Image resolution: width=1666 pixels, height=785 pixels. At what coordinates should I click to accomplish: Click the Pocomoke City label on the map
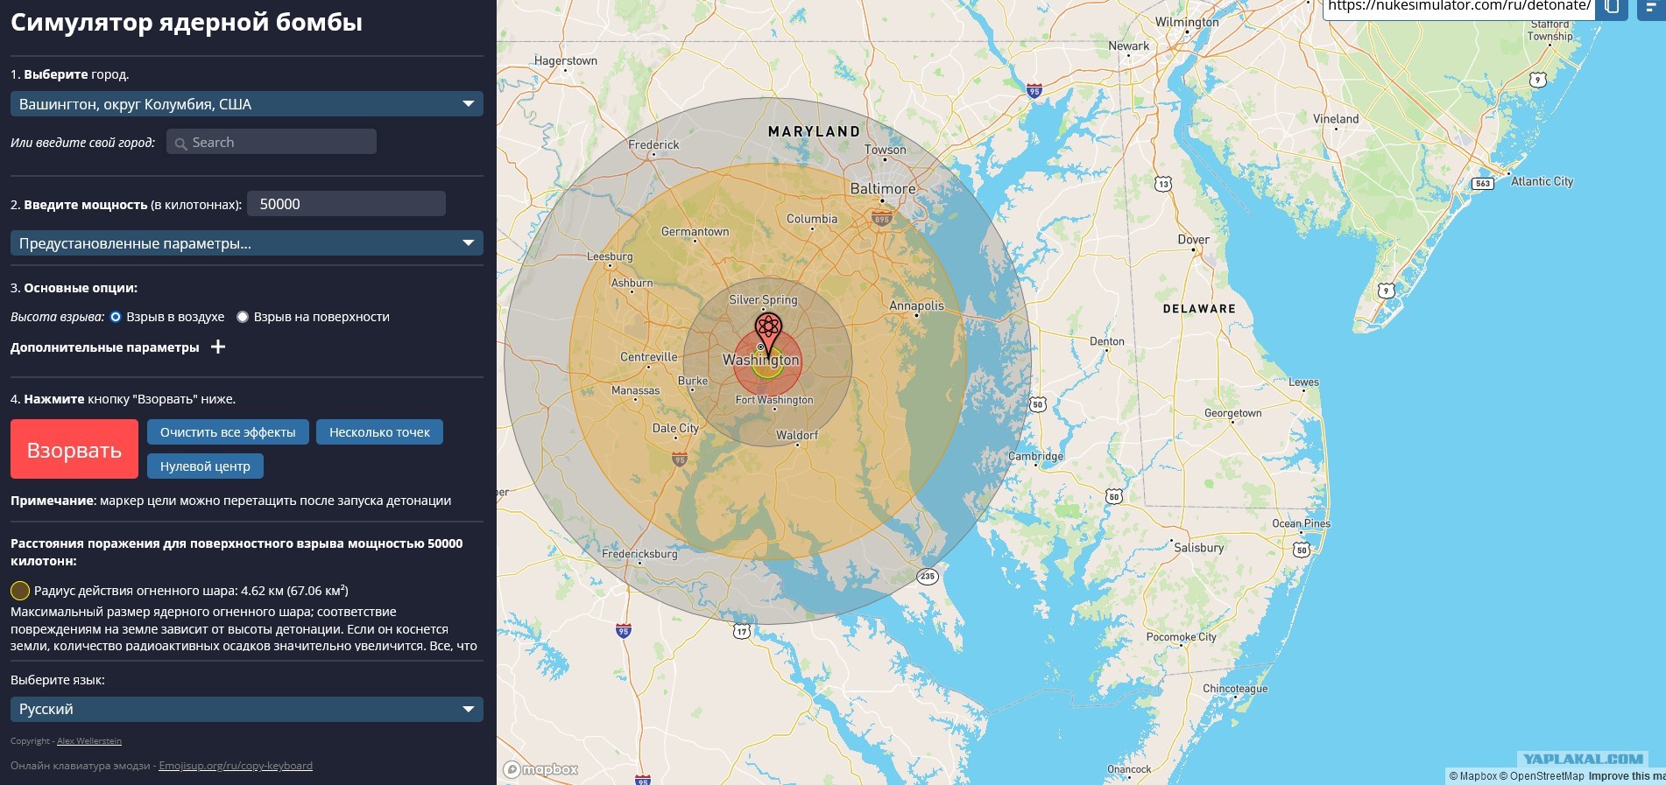tap(1182, 637)
